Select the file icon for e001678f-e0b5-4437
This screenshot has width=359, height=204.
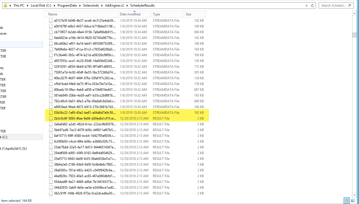(x=51, y=26)
